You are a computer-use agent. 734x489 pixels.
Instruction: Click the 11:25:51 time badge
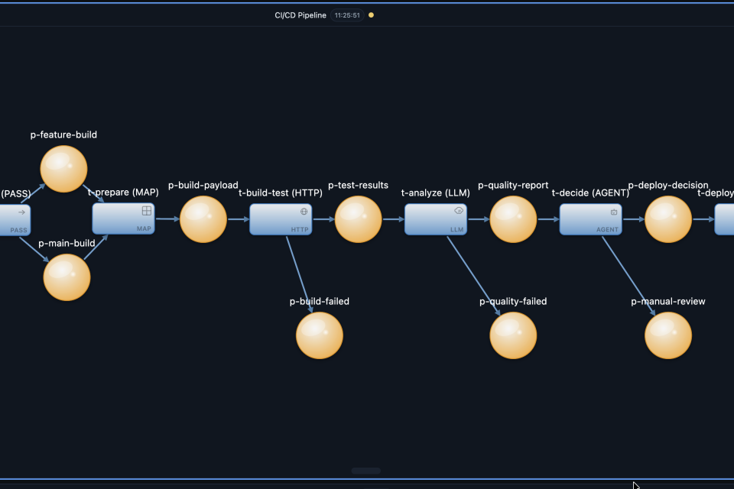pos(347,15)
